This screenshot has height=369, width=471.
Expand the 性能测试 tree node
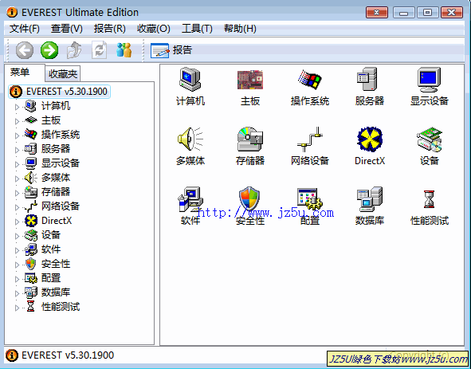tap(17, 308)
